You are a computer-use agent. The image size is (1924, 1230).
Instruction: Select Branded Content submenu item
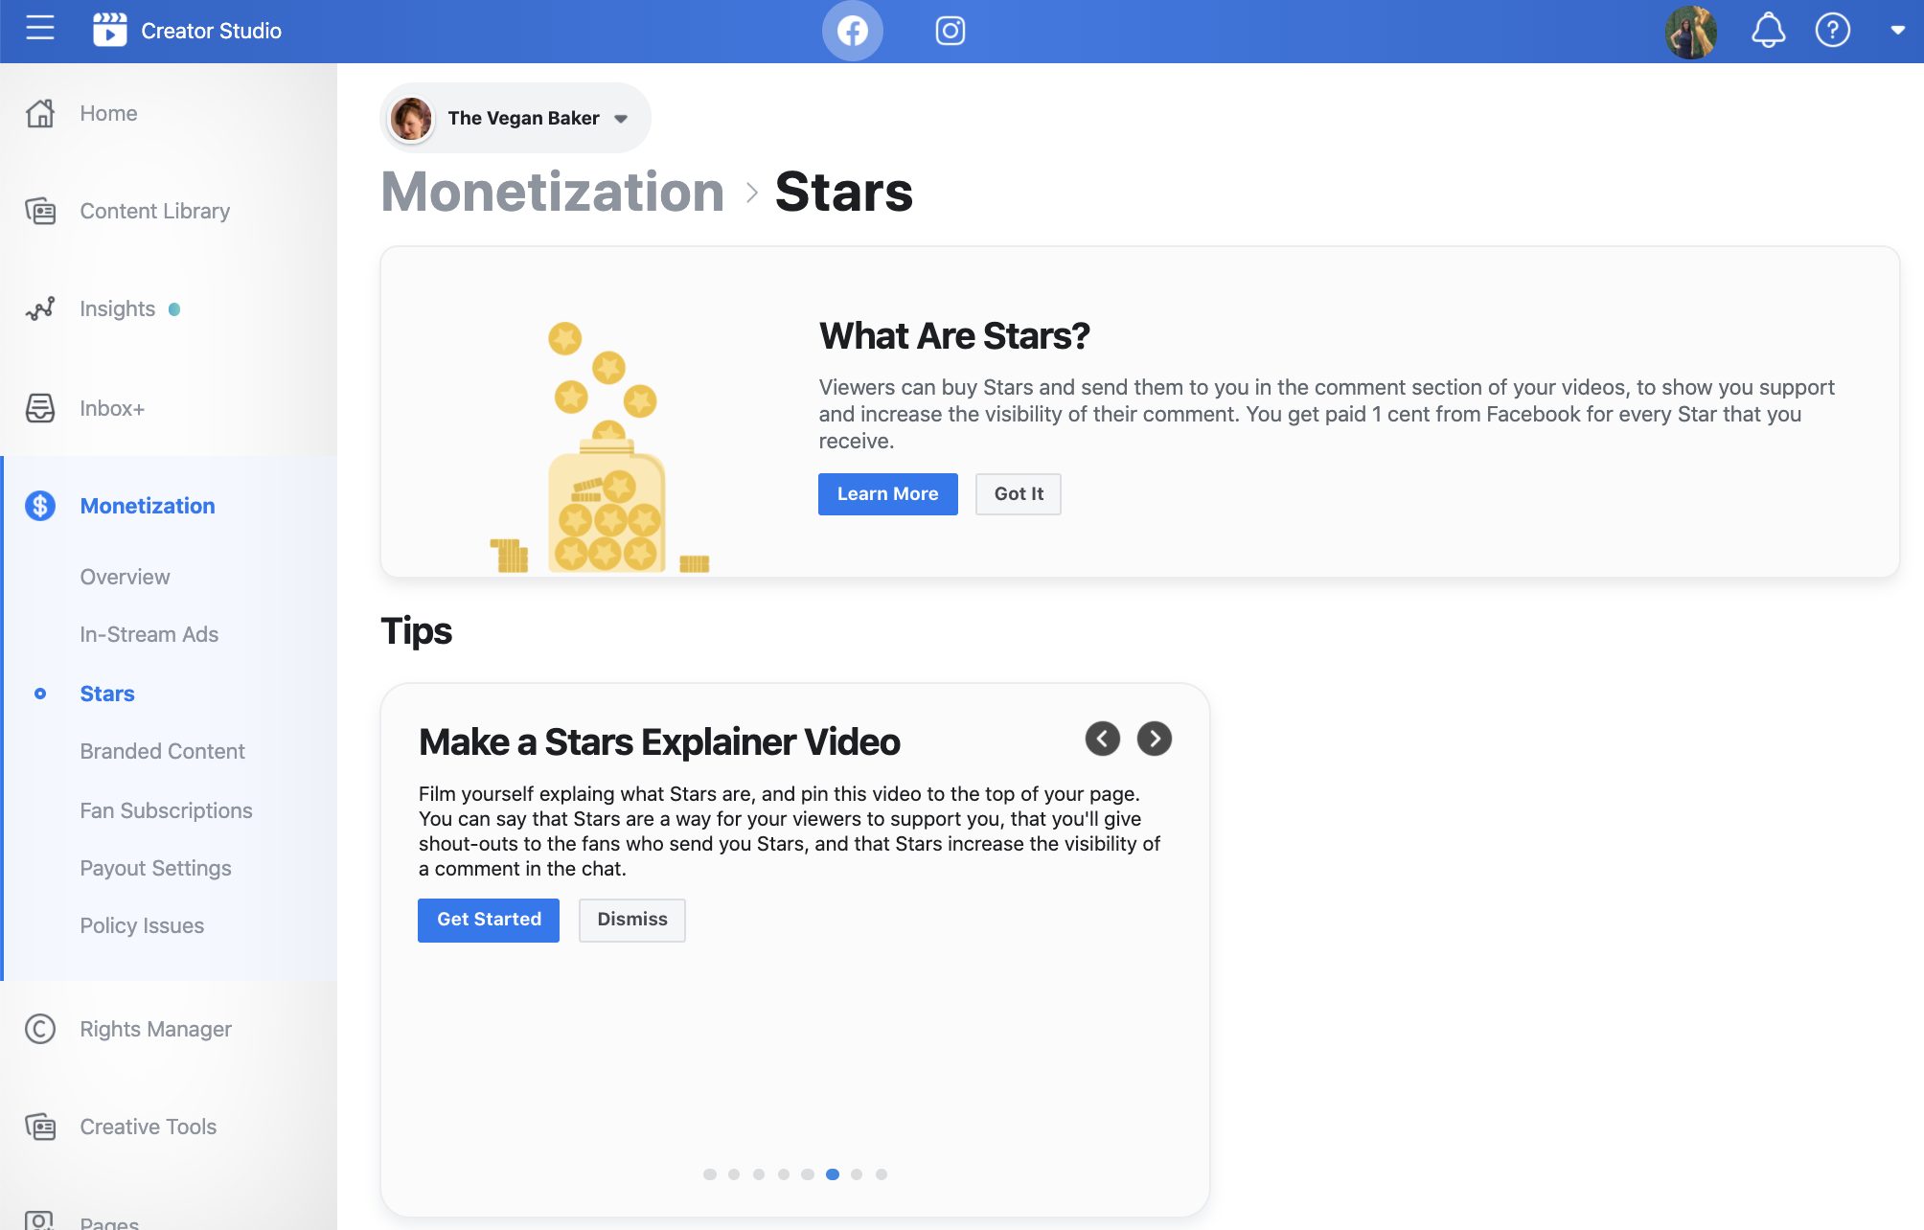(162, 751)
